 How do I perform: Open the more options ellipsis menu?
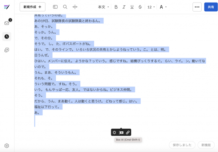tap(197, 7)
